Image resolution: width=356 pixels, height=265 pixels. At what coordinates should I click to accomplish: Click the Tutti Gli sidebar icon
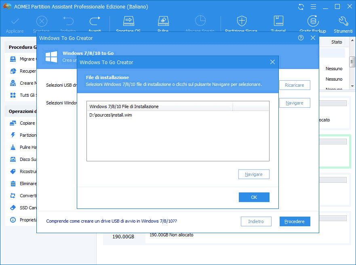click(13, 95)
